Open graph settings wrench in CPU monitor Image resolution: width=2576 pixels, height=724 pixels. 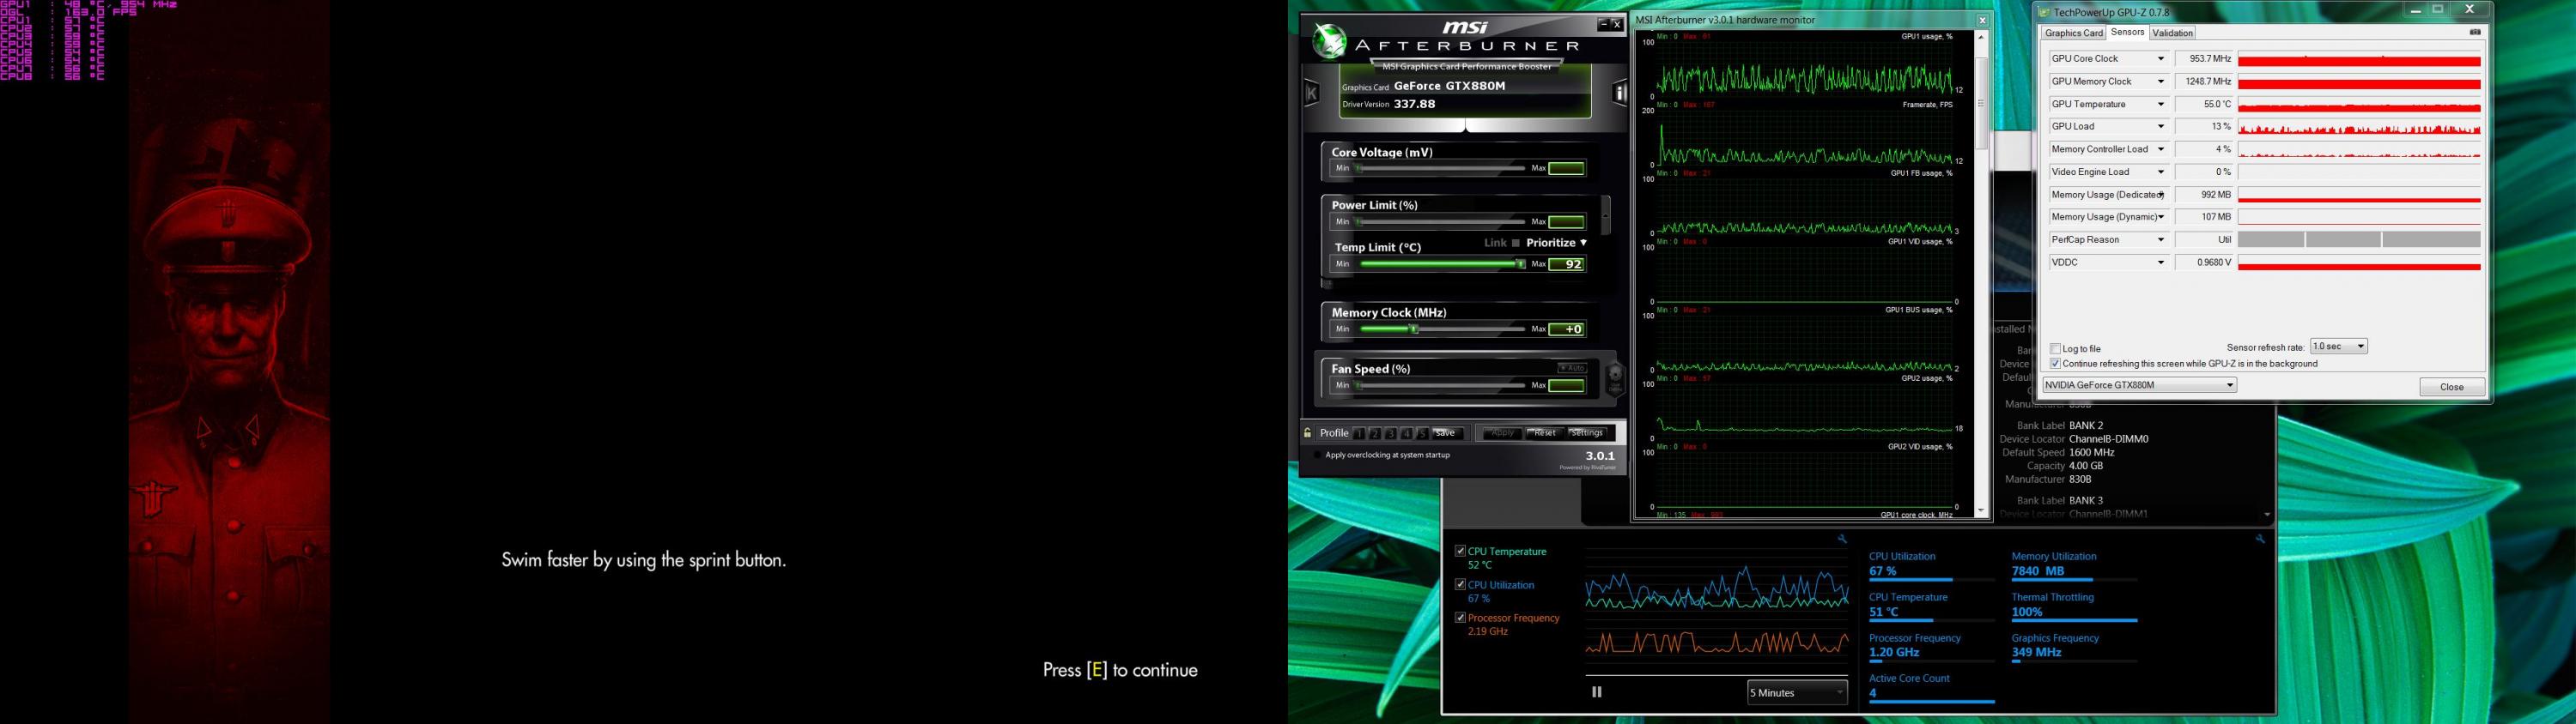(1842, 538)
